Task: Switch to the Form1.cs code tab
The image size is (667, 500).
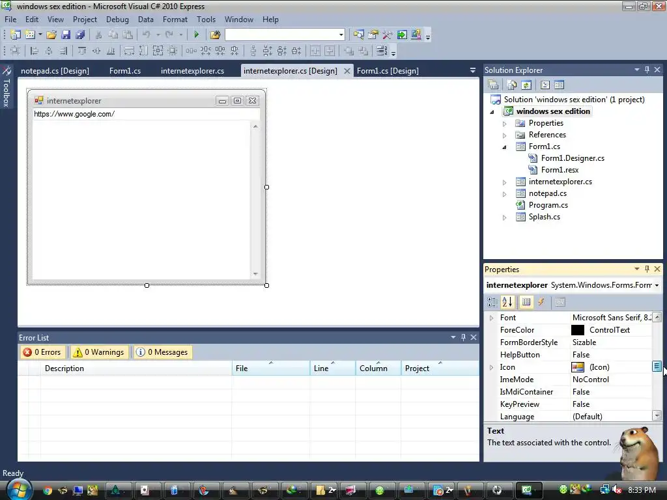Action: (125, 70)
